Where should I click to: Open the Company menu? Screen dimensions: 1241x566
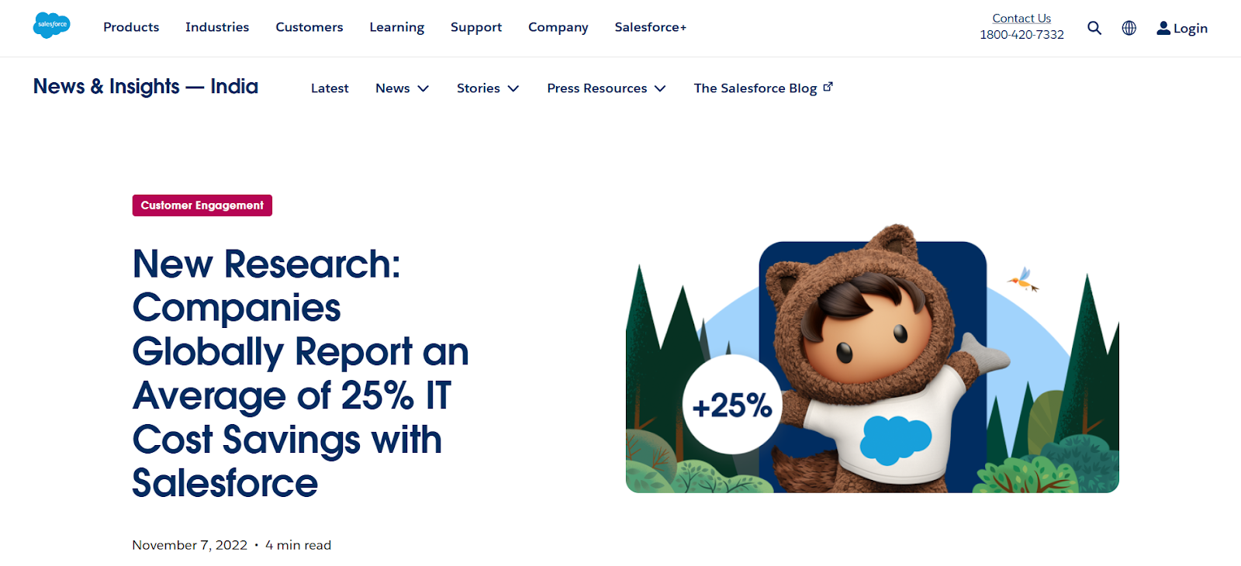tap(558, 27)
